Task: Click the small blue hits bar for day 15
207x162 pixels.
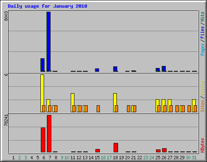Action: (97, 70)
